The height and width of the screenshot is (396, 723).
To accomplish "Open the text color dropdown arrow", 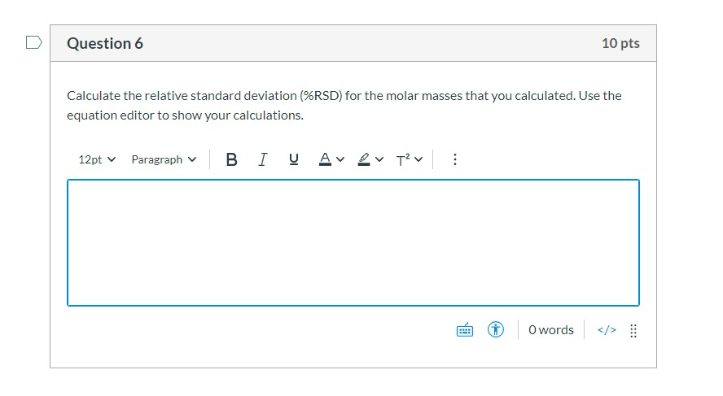I will 340,159.
